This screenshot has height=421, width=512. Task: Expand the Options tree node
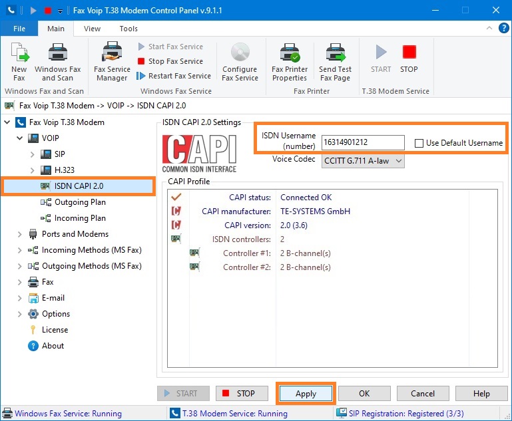click(19, 314)
